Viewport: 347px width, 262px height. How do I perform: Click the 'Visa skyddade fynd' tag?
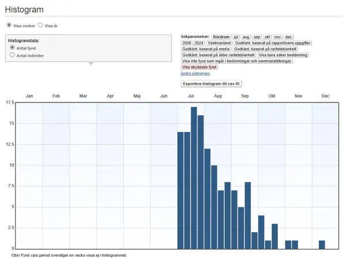199,67
